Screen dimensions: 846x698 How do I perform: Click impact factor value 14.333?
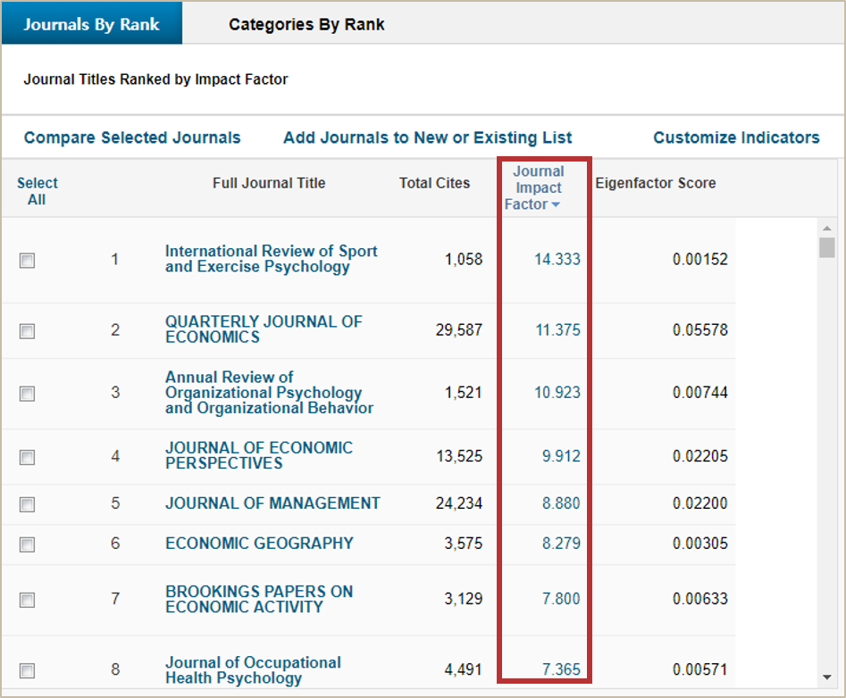click(557, 260)
